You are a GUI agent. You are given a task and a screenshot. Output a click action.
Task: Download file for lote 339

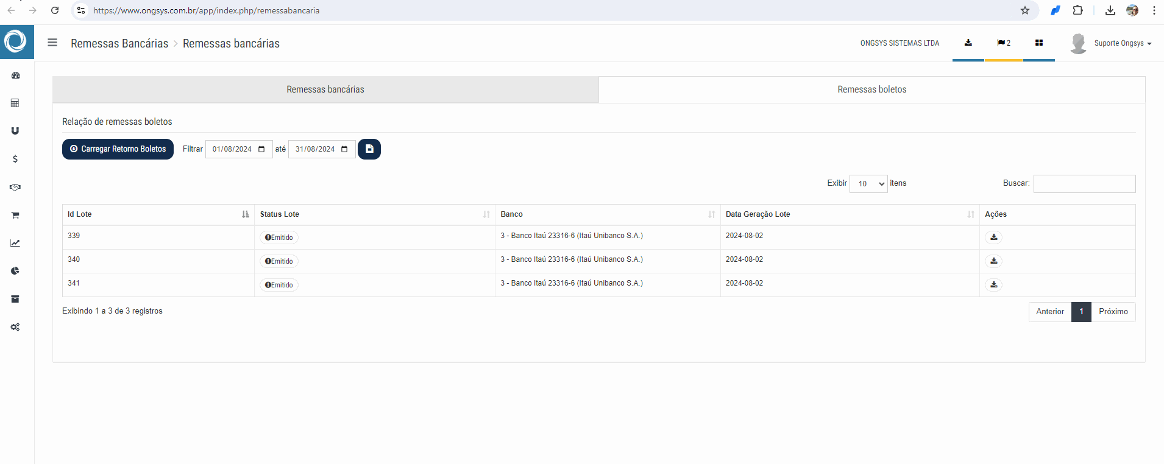pyautogui.click(x=994, y=237)
